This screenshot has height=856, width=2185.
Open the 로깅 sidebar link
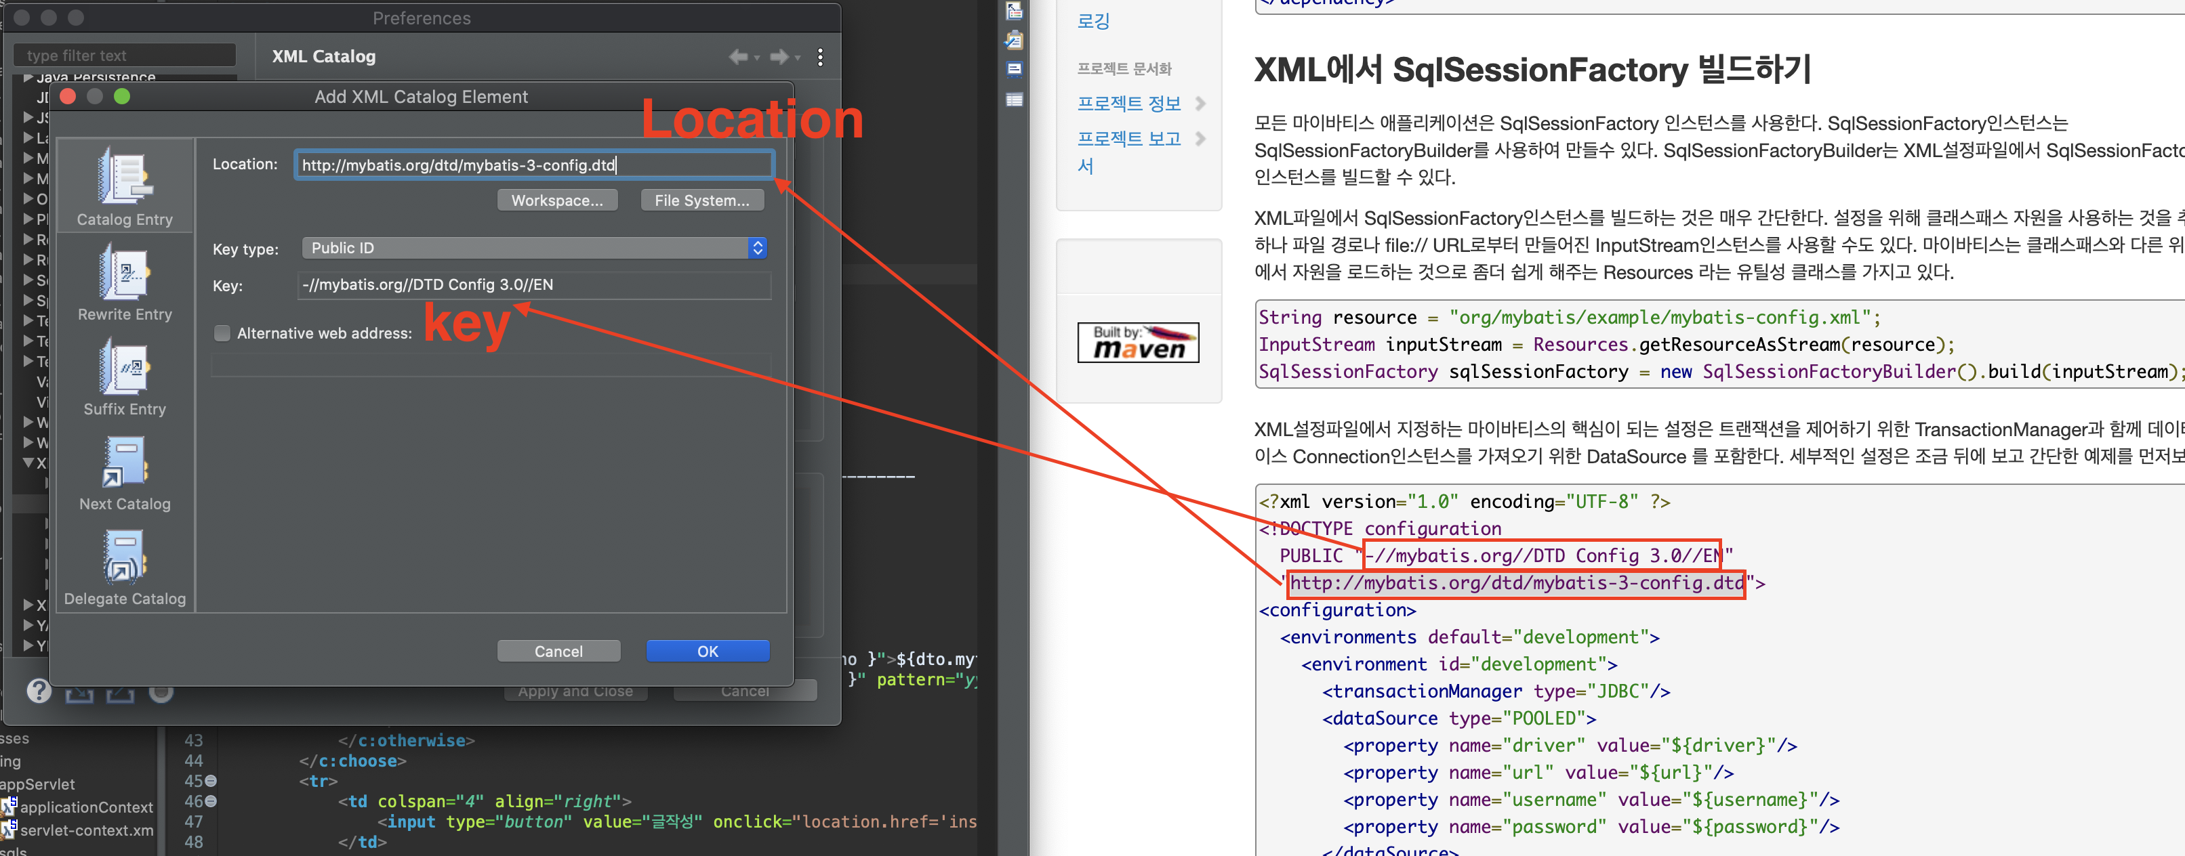[1092, 21]
